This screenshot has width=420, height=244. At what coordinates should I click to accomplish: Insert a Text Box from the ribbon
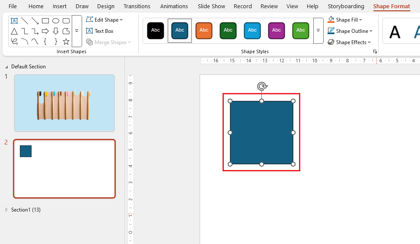coord(100,31)
